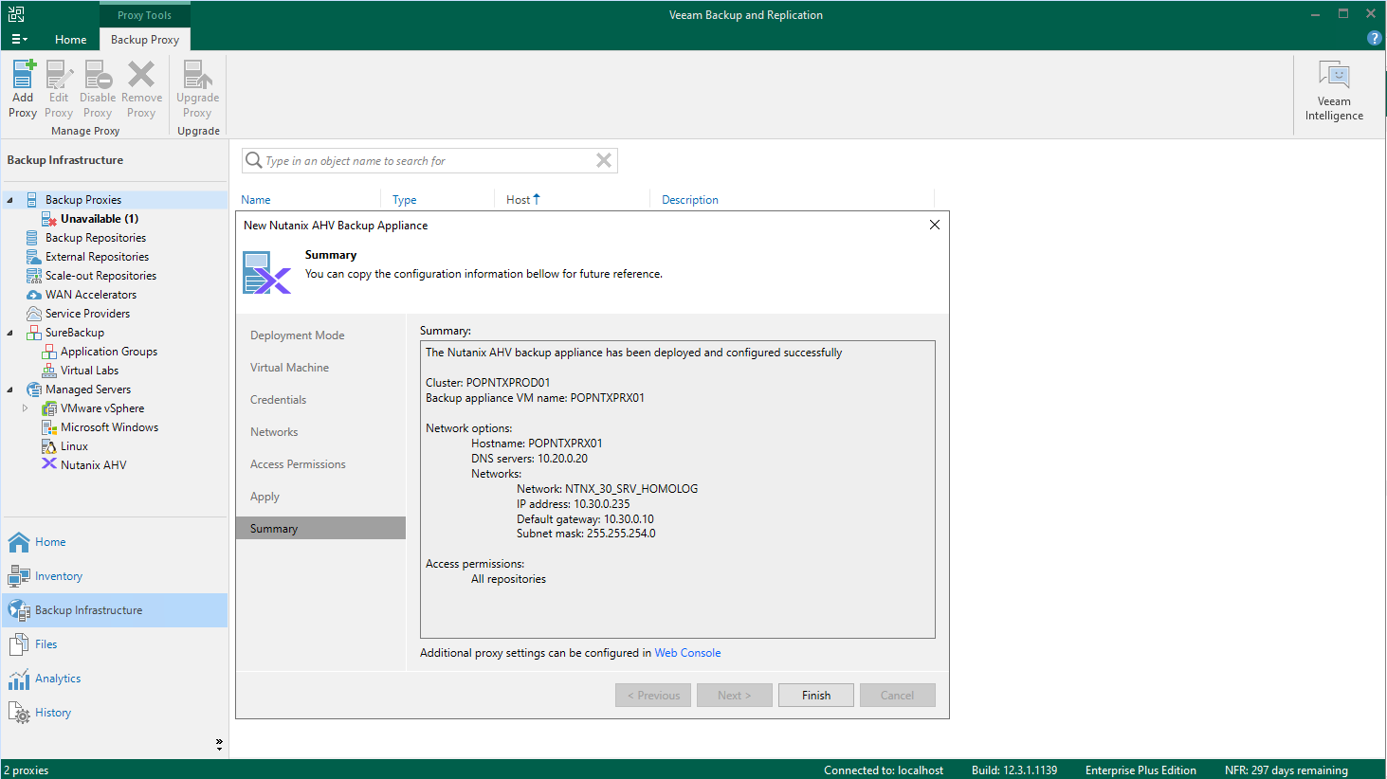This screenshot has height=779, width=1387.
Task: Open Veeam Intelligence panel
Action: pos(1334,91)
